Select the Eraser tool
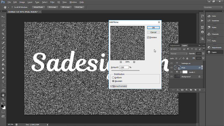 tap(3, 60)
